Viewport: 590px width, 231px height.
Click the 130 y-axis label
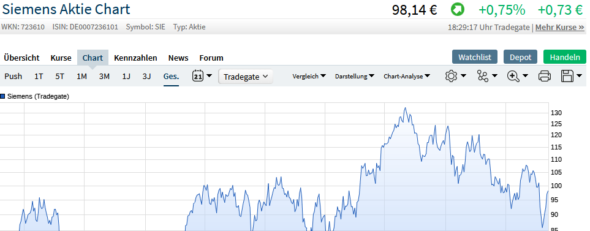pyautogui.click(x=556, y=113)
